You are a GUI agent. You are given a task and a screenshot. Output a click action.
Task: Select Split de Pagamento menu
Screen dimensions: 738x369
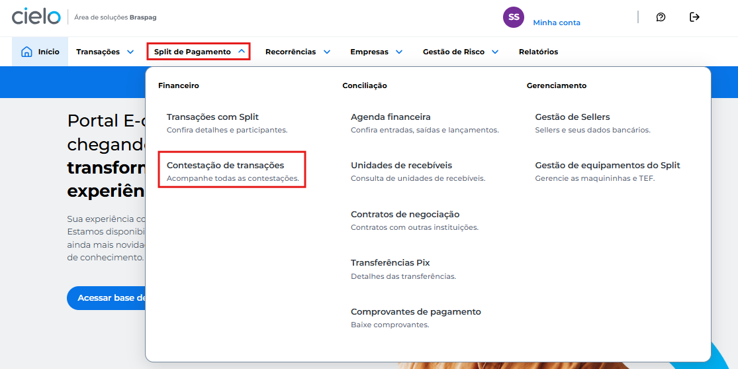[198, 52]
